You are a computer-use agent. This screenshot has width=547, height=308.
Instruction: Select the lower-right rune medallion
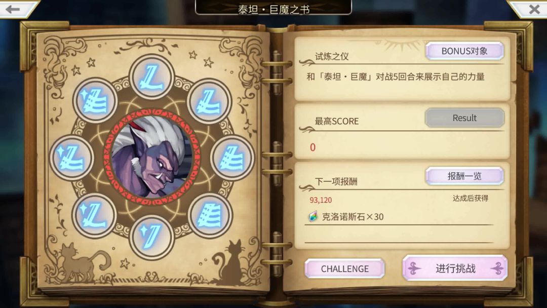210,215
